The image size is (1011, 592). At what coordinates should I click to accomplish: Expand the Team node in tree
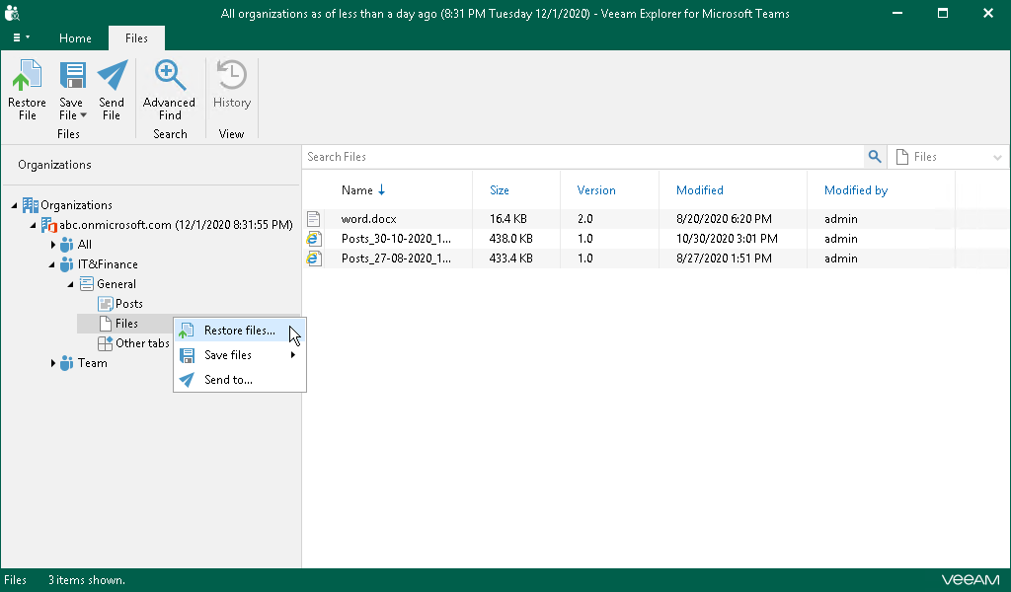pos(53,363)
